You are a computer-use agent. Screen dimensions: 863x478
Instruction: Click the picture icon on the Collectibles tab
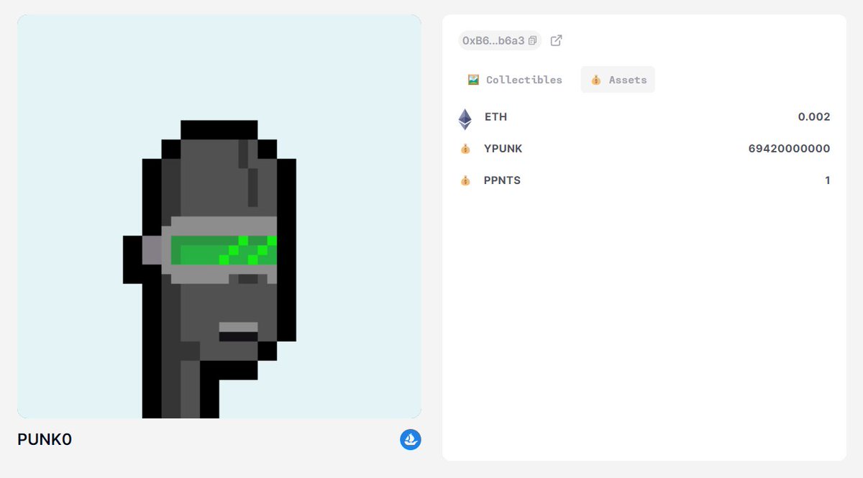tap(474, 79)
